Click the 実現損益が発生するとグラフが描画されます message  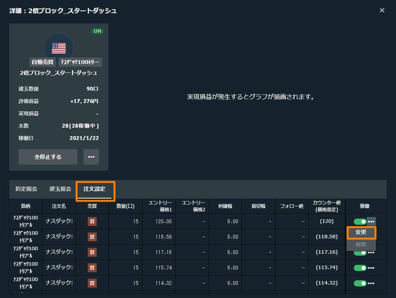click(x=251, y=97)
